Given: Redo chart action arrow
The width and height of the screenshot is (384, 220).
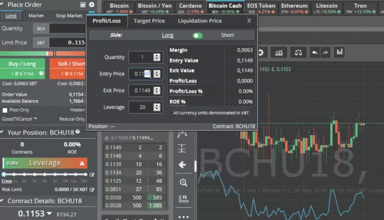Looking at the screenshot, I should coord(326,52).
